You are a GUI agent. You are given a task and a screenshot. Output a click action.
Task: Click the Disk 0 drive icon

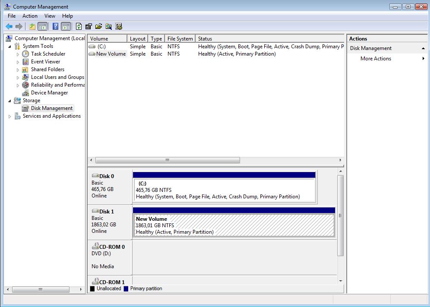[95, 175]
